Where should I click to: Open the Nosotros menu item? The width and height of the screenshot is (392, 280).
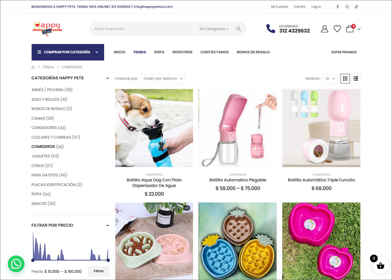tap(182, 52)
